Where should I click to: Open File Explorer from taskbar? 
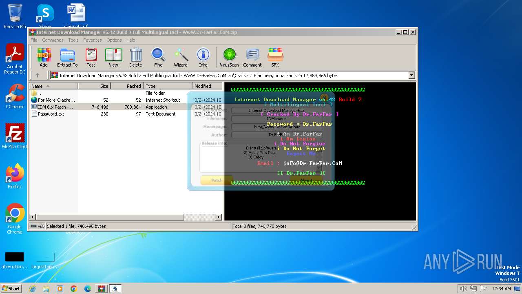(46, 289)
